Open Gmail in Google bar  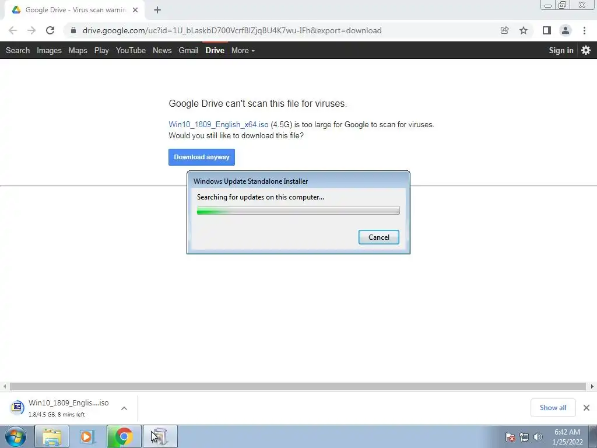(188, 50)
